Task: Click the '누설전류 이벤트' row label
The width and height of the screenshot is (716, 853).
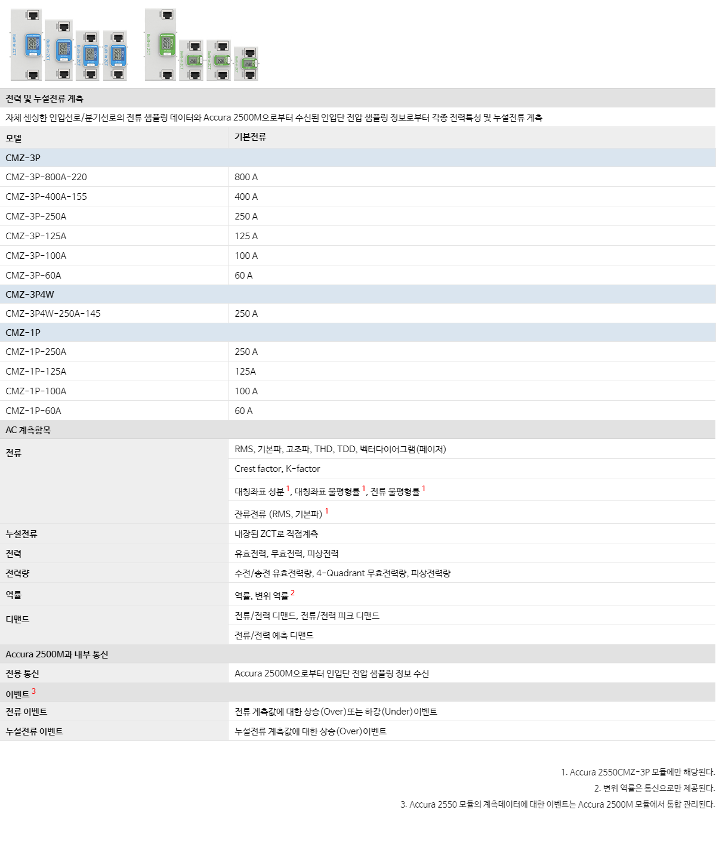Action: tap(34, 731)
